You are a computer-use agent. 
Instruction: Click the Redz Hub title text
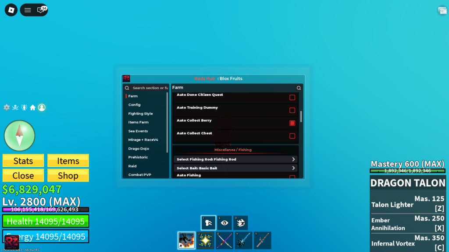pos(204,79)
